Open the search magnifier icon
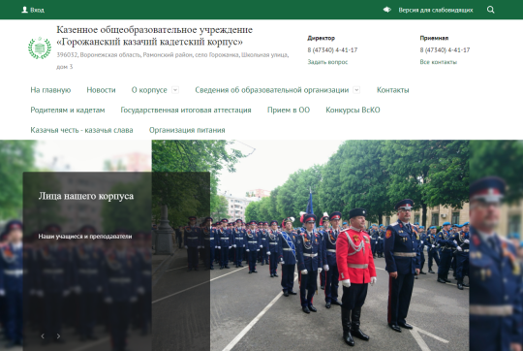The width and height of the screenshot is (523, 351). (x=491, y=10)
